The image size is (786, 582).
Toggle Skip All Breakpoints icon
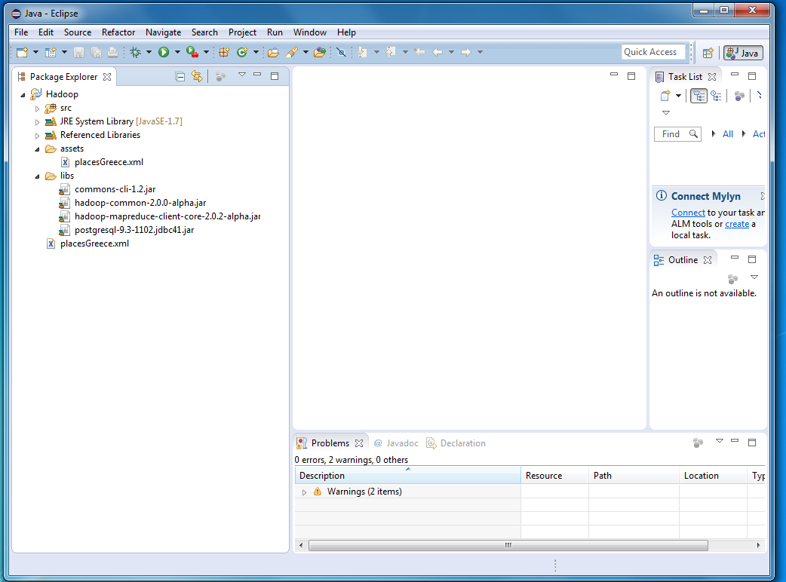(342, 52)
